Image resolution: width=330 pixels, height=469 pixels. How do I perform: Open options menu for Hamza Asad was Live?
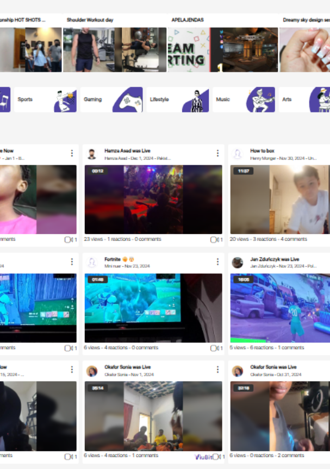click(x=217, y=153)
